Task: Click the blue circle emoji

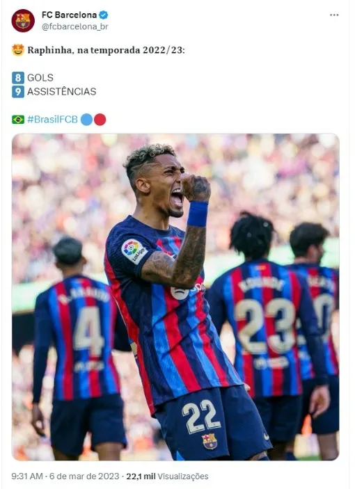Action: [86, 120]
